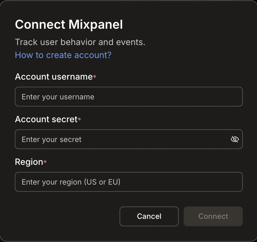Viewport: 257px width, 242px height.
Task: Click the 'Connect Mixpanel' dialog title
Action: tap(68, 24)
